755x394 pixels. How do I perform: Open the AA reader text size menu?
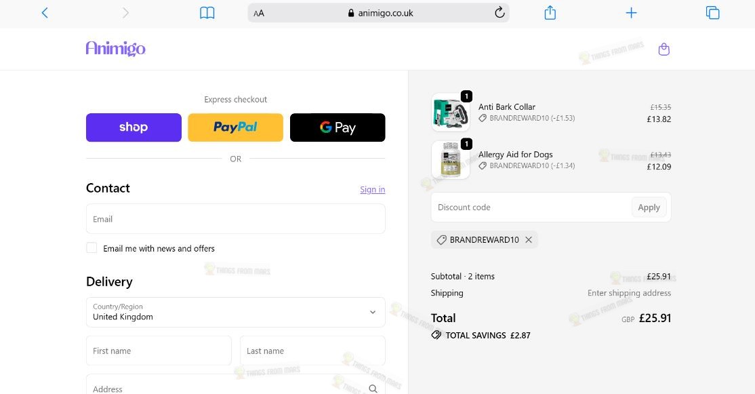[x=259, y=14]
